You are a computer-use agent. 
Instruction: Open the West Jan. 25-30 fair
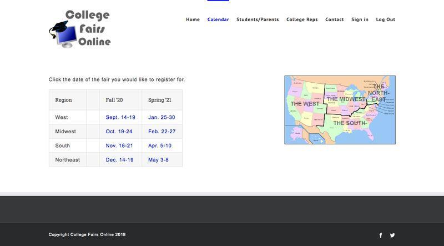(162, 118)
